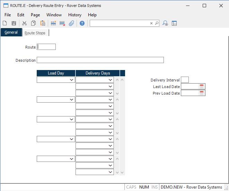The image size is (229, 191).
Task: Click the New record icon
Action: pyautogui.click(x=5, y=23)
